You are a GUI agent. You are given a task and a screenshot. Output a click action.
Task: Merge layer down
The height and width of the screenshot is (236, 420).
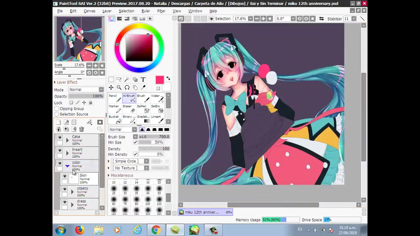point(58,129)
